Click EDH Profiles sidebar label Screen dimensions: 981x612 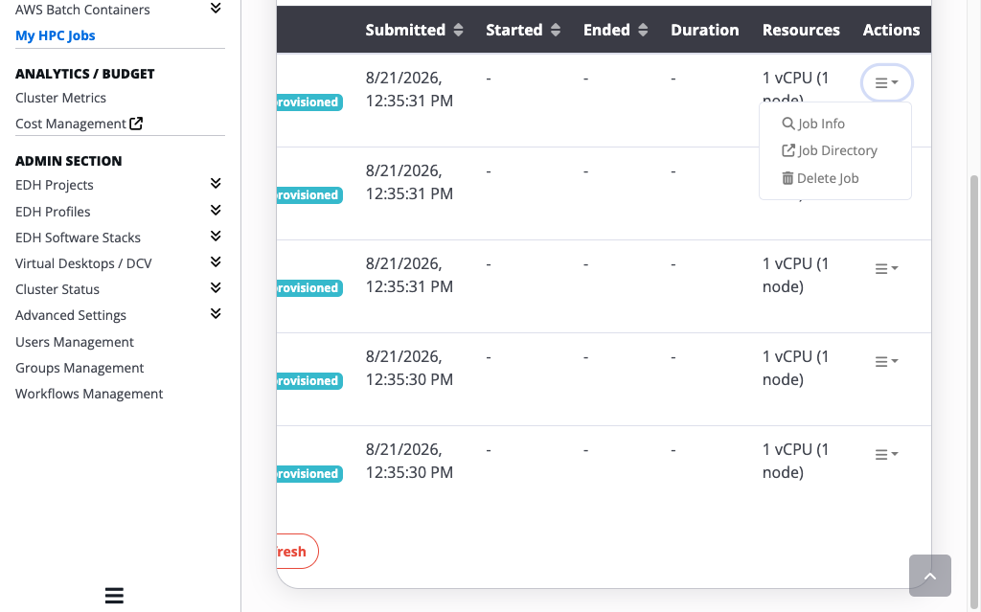[x=53, y=212]
